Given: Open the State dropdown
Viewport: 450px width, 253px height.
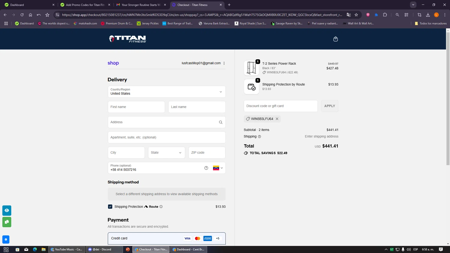Looking at the screenshot, I should (166, 153).
